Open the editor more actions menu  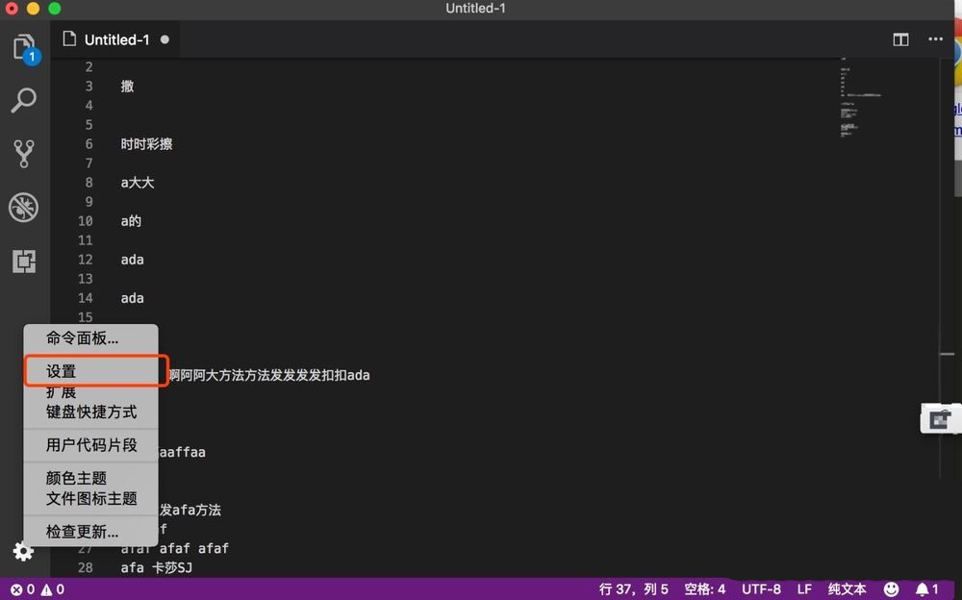[934, 39]
